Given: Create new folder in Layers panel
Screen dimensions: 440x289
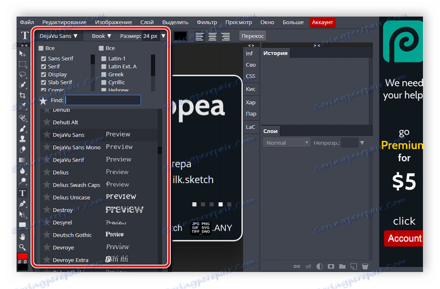Looking at the screenshot, I should click(x=342, y=266).
